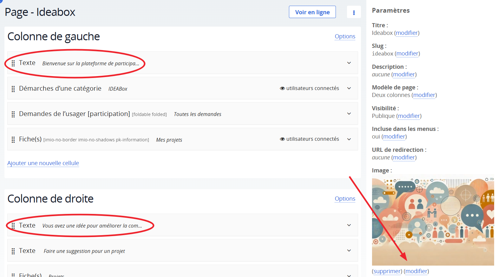Click drag handle of 'Faire une suggestion' cell

[13, 251]
